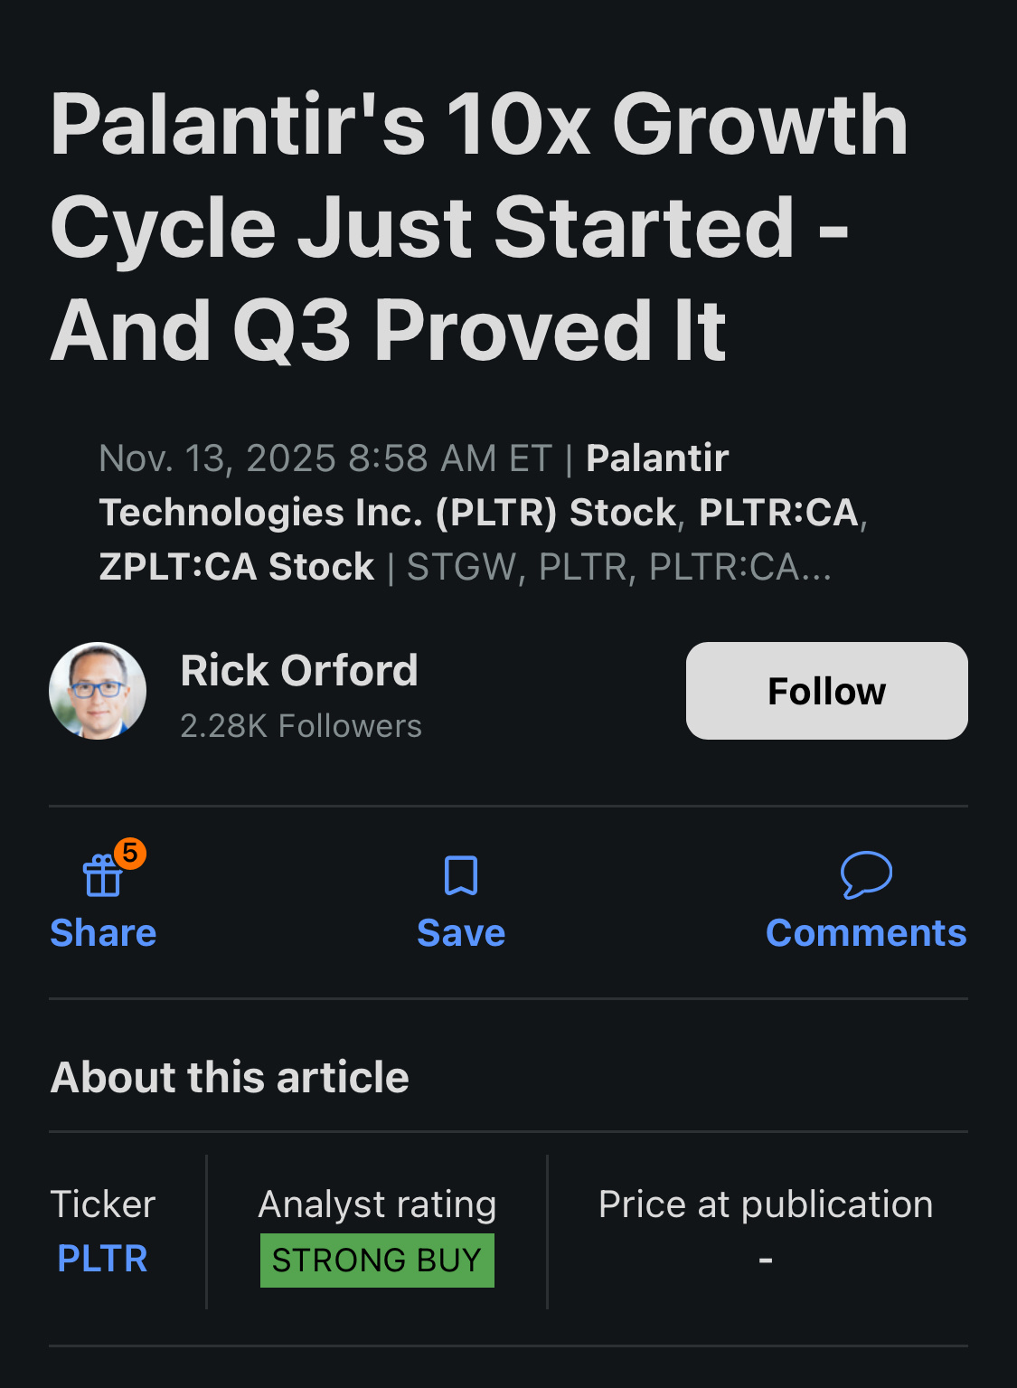Open the ZPLT:CA Stock link

[x=237, y=567]
